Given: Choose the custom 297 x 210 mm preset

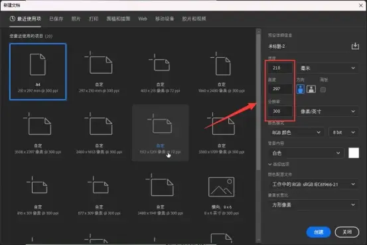Looking at the screenshot, I should click(x=99, y=72).
